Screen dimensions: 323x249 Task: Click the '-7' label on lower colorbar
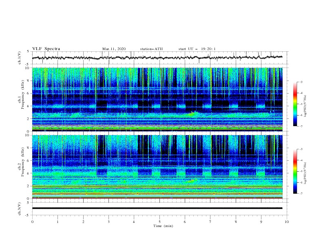click(301, 194)
